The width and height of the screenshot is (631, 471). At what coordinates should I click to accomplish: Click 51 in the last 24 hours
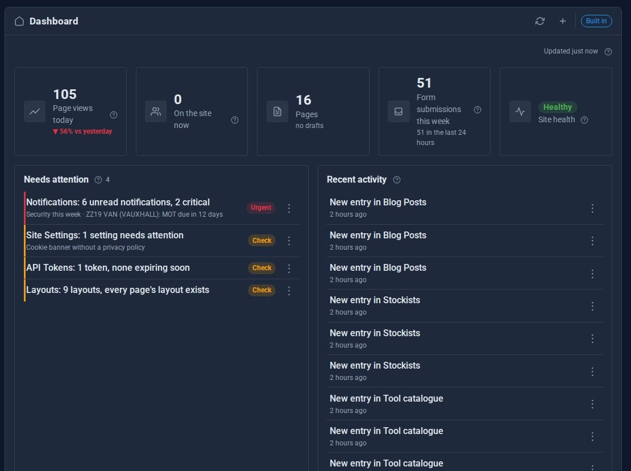pos(441,137)
